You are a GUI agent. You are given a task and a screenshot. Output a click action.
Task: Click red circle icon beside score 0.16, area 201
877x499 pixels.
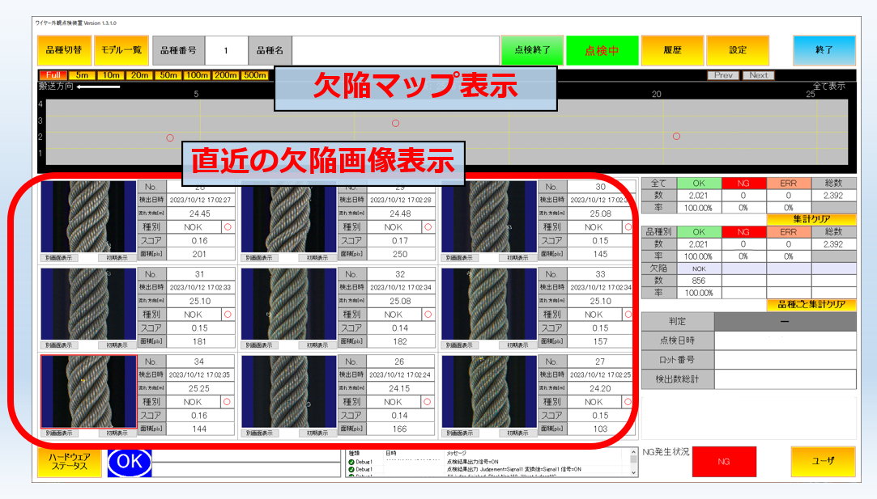tap(228, 227)
